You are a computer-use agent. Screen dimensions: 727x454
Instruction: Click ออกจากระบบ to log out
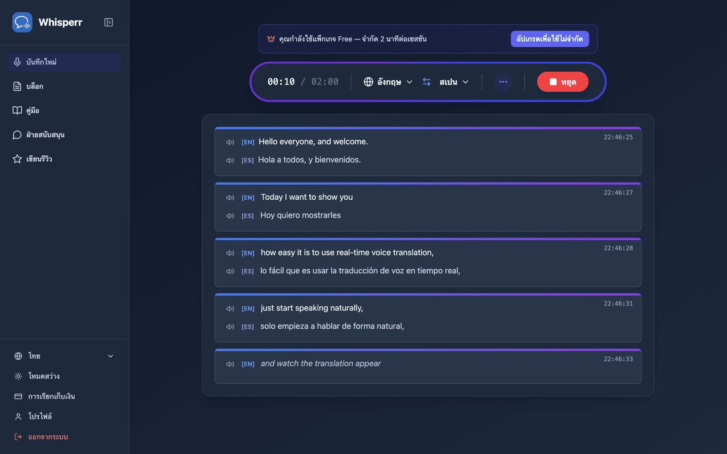coord(41,437)
